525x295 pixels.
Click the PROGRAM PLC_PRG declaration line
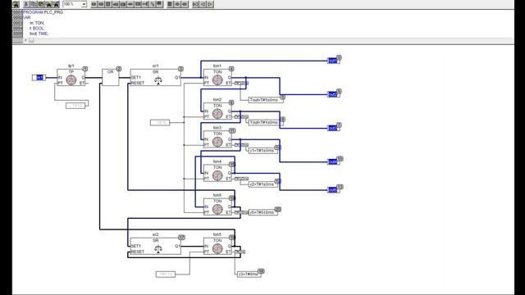tap(43, 12)
